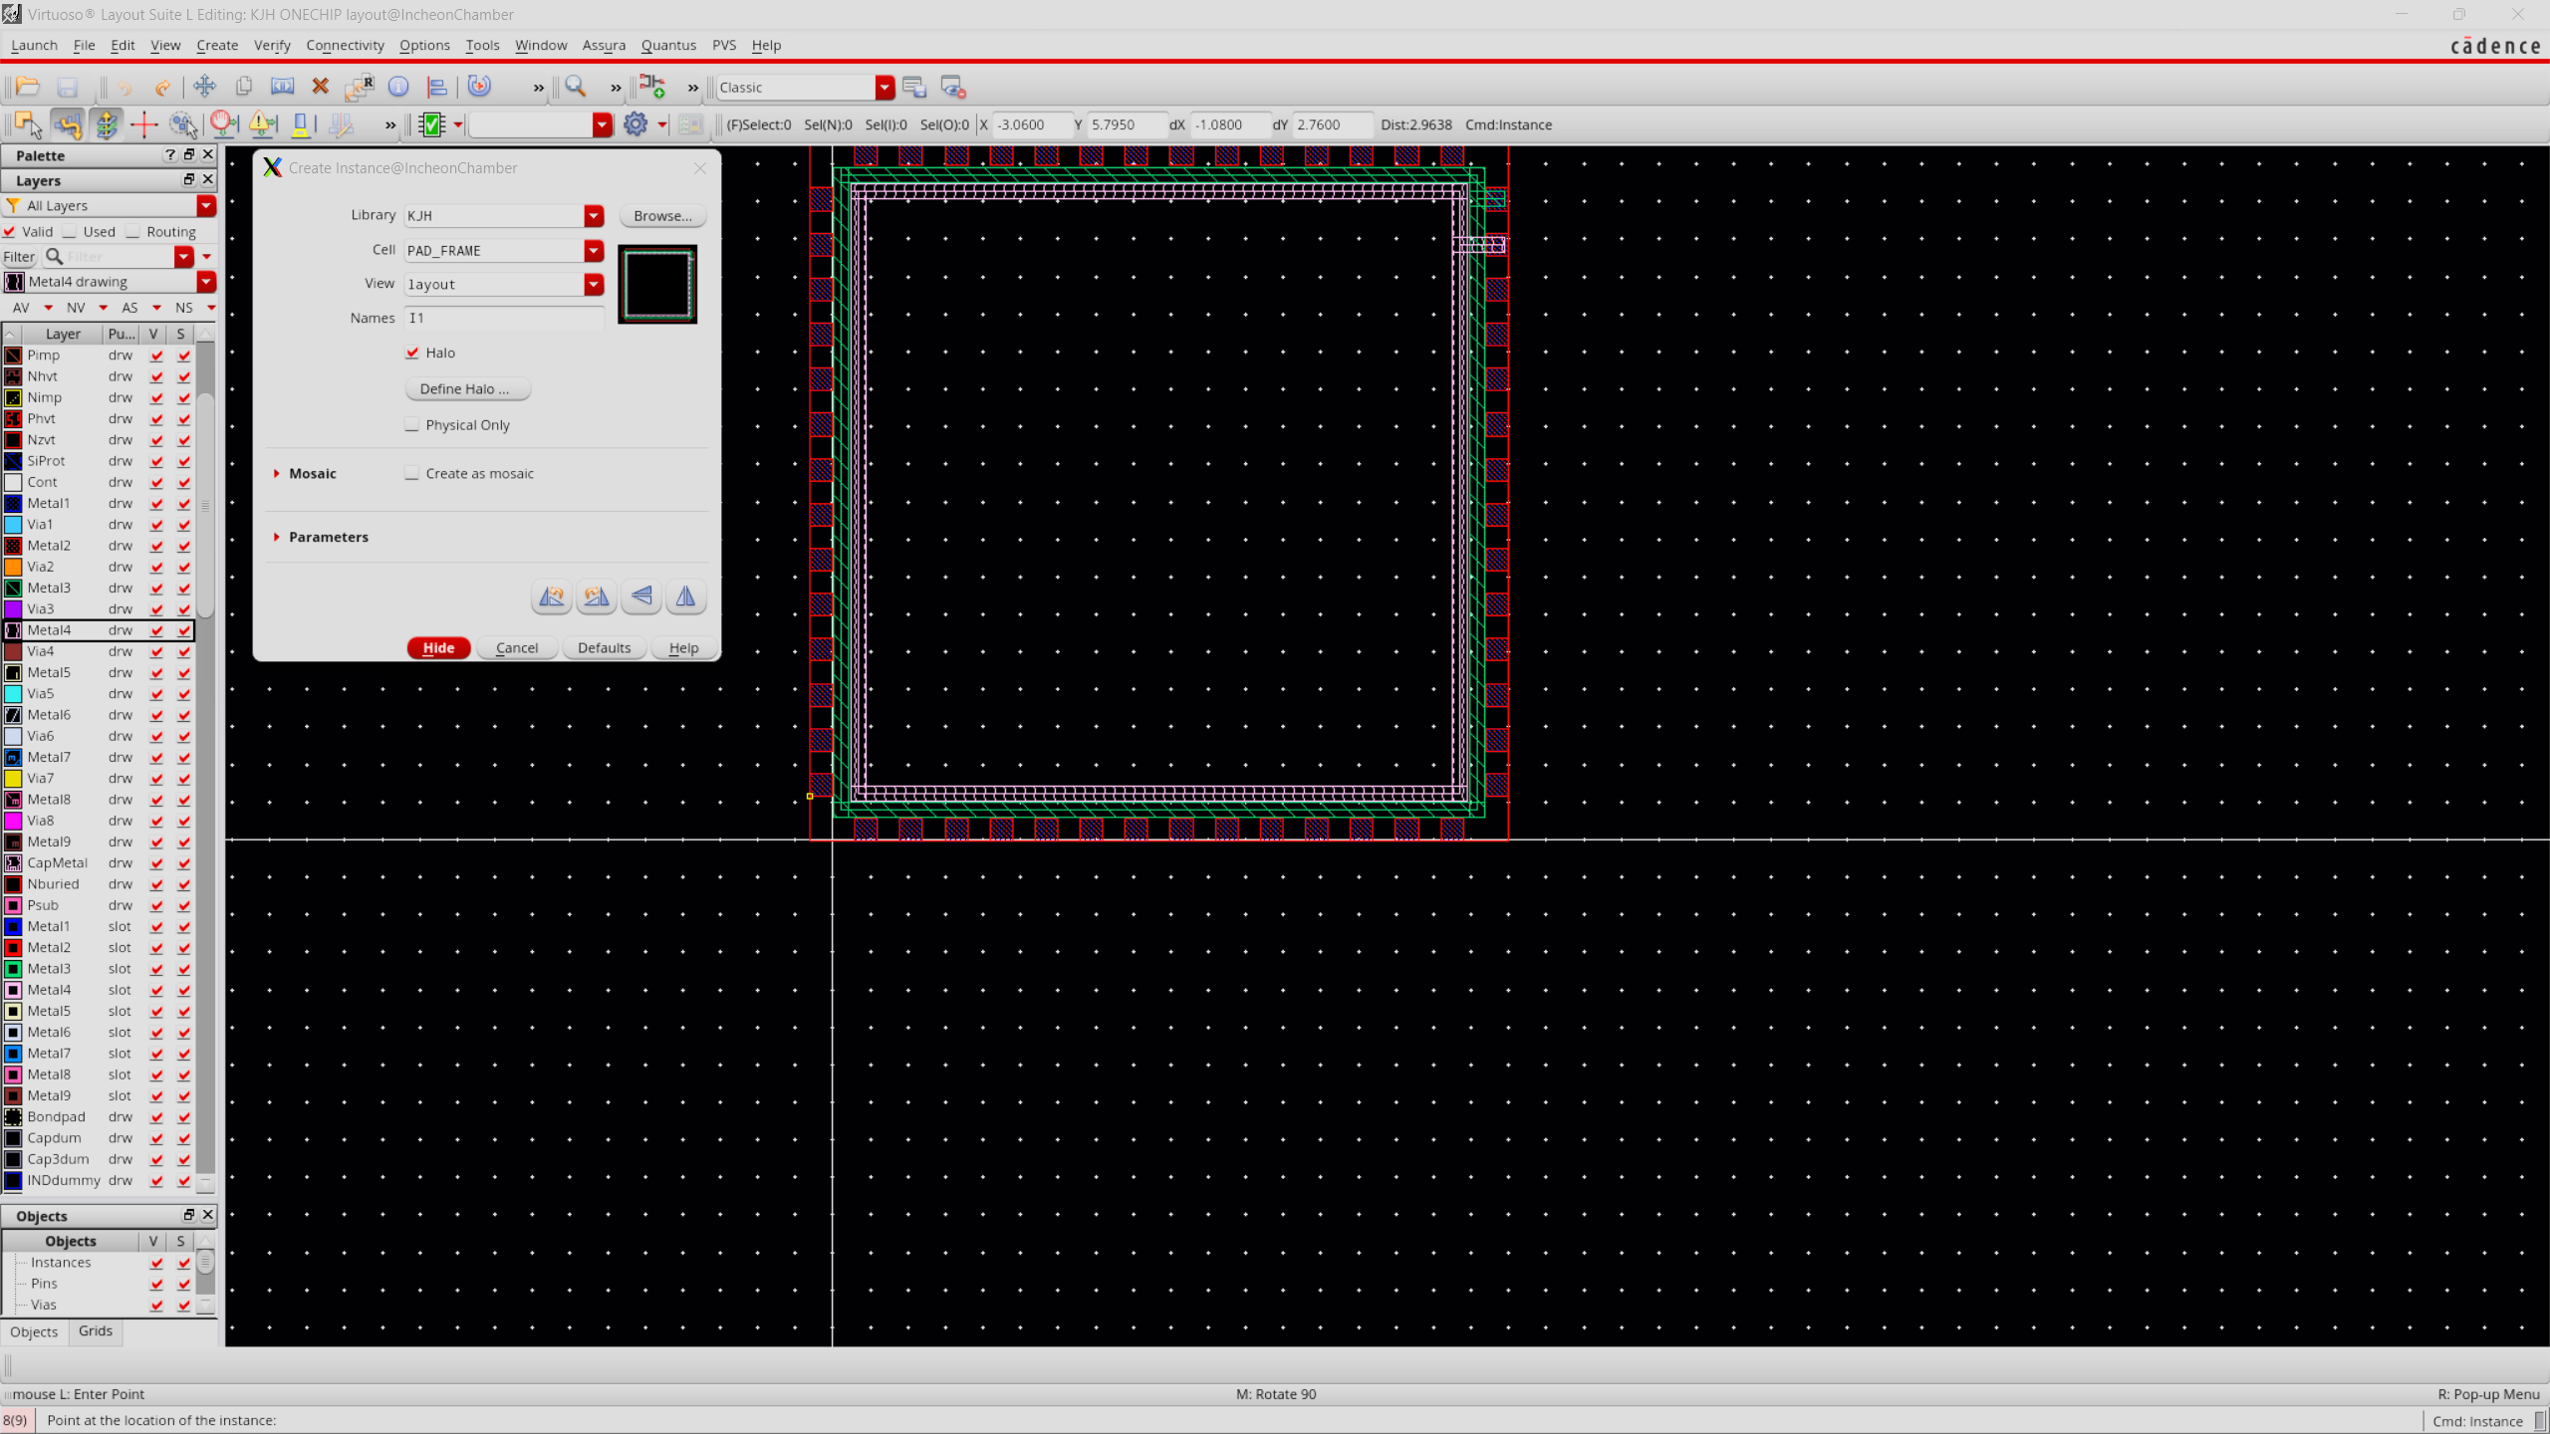Click the rotate left icon in dialog

(552, 597)
